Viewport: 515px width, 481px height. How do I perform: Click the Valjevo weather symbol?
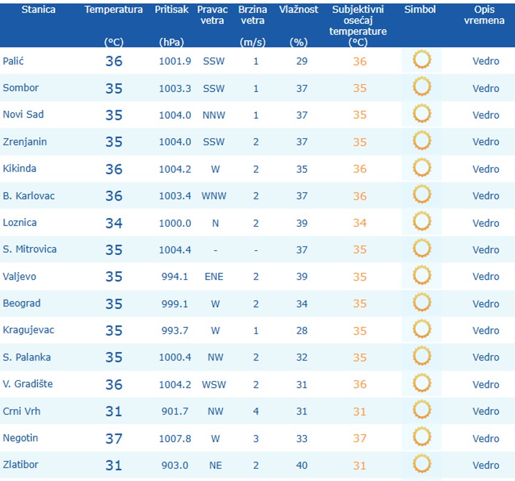click(422, 276)
